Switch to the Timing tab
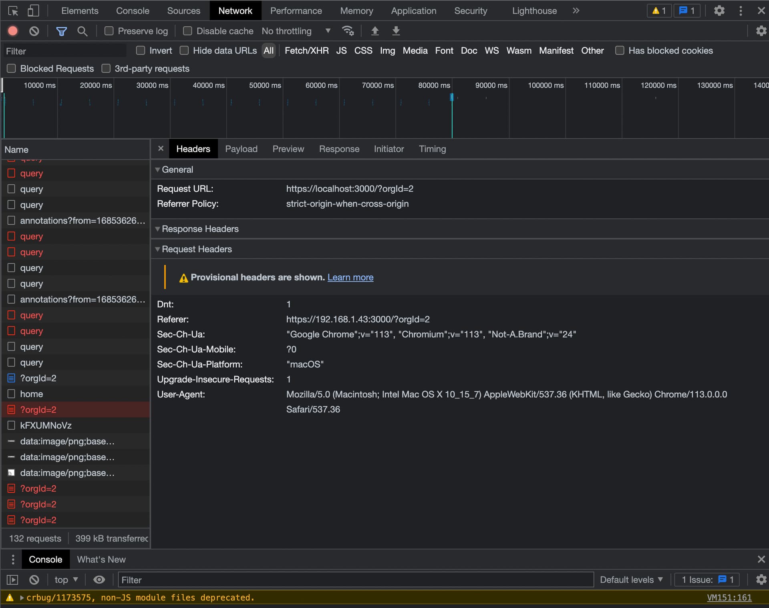 432,149
